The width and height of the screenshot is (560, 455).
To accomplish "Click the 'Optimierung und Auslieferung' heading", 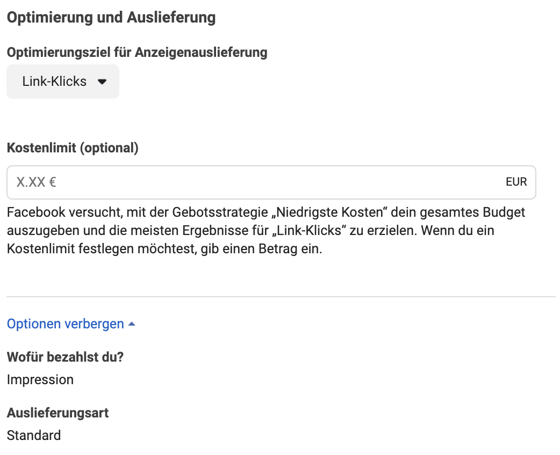I will pos(110,17).
